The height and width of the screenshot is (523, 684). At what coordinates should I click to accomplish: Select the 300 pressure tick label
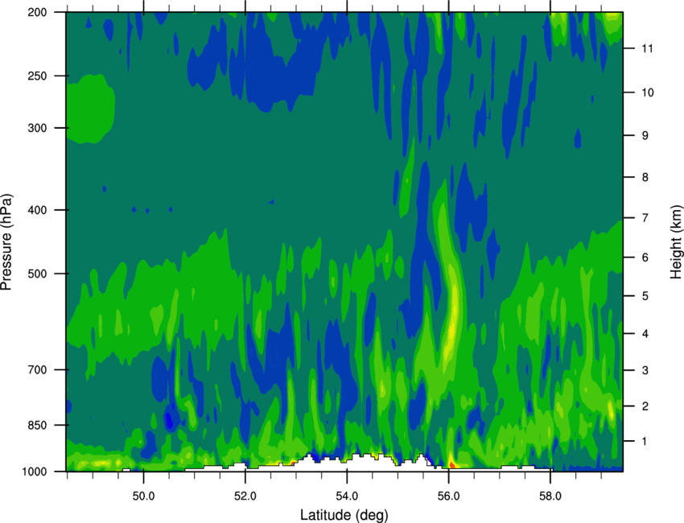pyautogui.click(x=37, y=128)
